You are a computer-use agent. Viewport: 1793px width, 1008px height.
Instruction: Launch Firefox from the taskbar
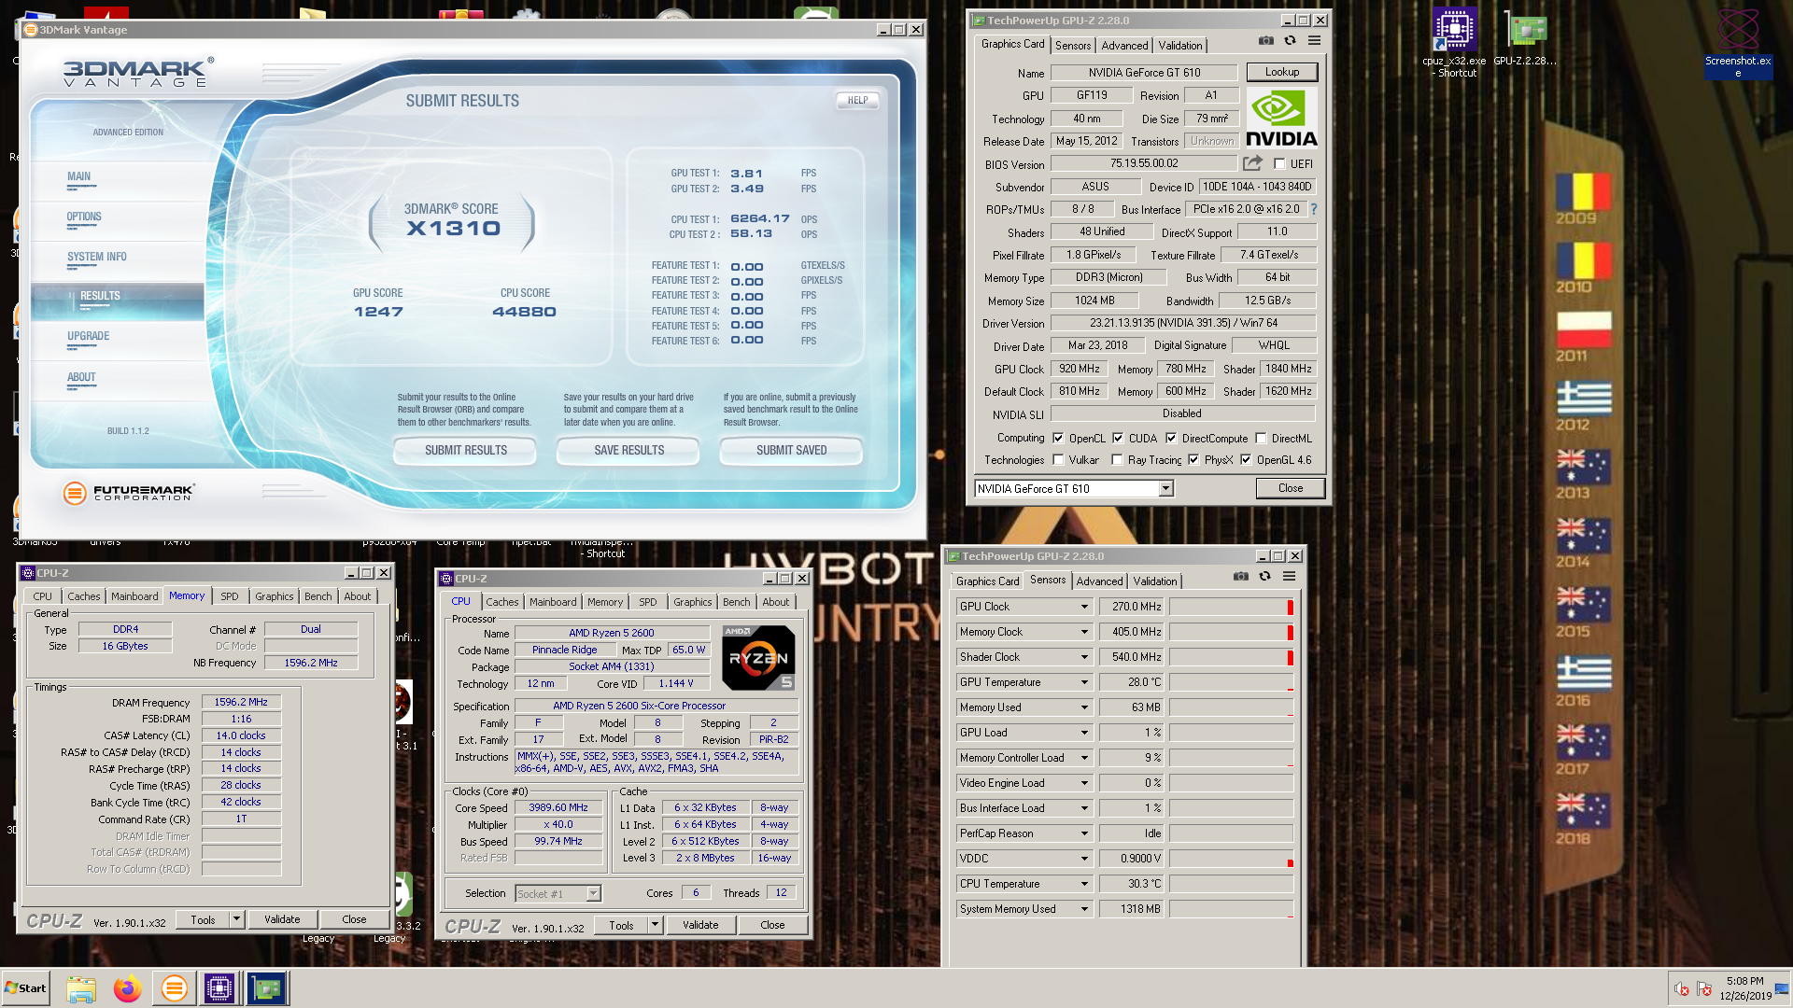[x=127, y=988]
